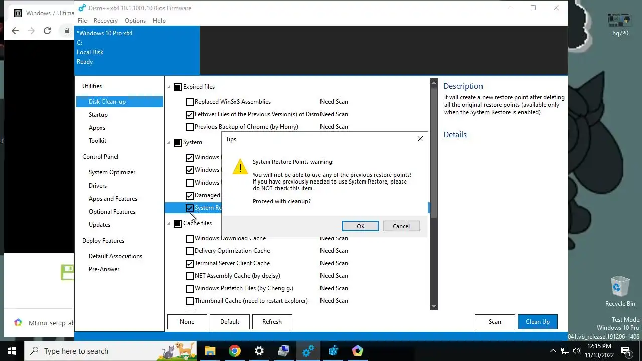The height and width of the screenshot is (361, 642).
Task: Toggle the Expired files group checkbox
Action: 178,87
